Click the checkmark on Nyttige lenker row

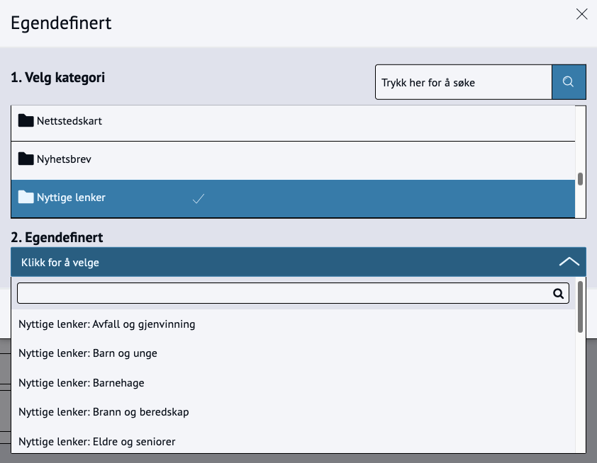tap(199, 198)
